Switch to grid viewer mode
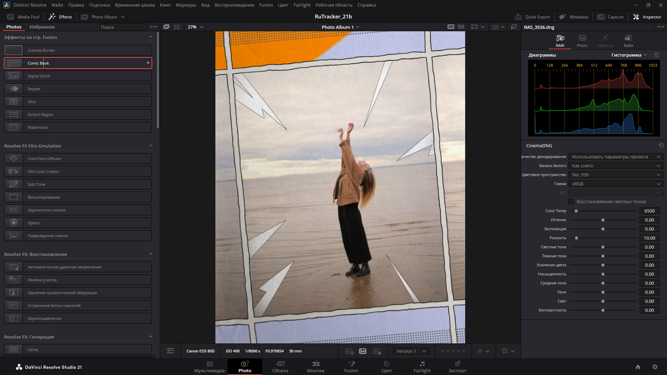 [461, 27]
